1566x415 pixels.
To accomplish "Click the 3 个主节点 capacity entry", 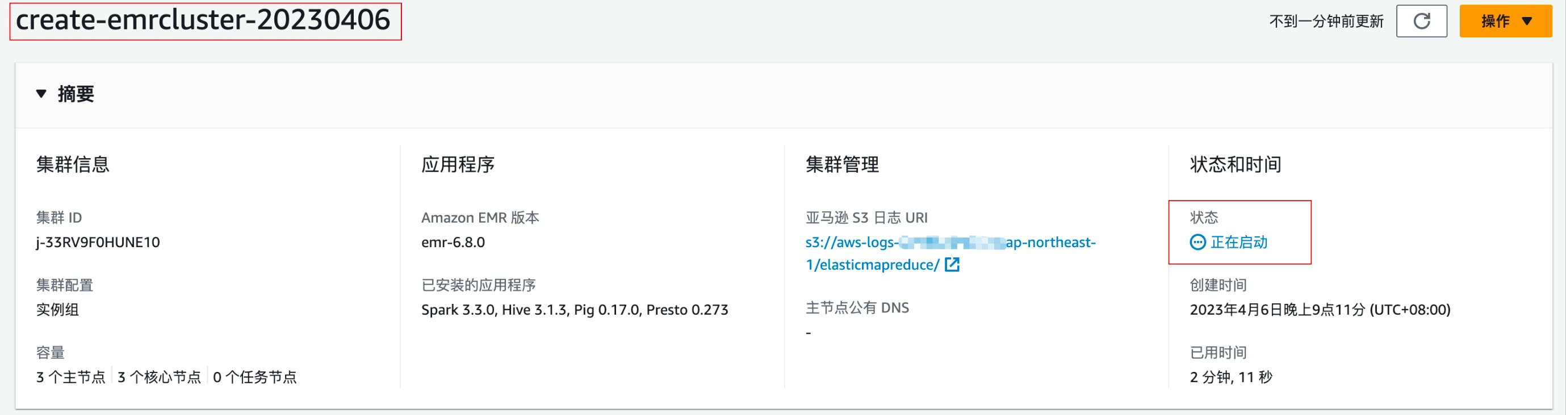I will click(x=70, y=378).
